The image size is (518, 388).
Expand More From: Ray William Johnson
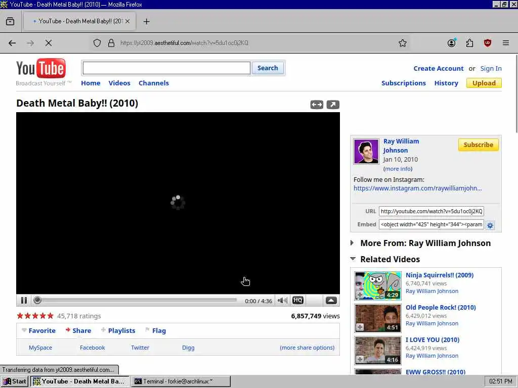point(352,243)
